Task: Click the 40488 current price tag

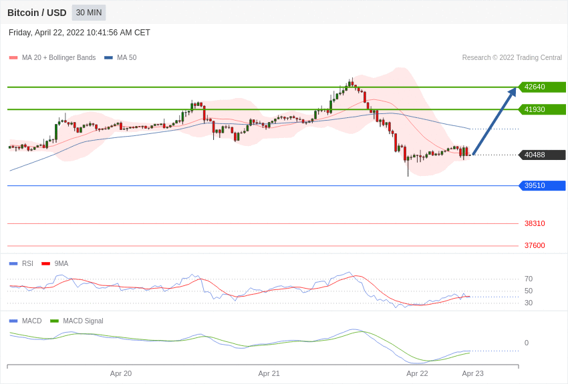Action: (x=542, y=155)
